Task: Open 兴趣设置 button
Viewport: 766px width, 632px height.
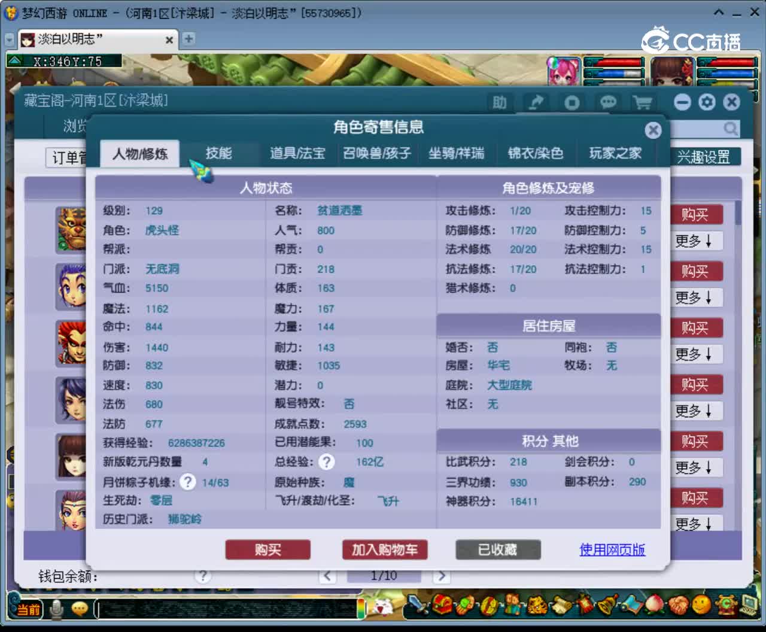Action: [x=704, y=157]
